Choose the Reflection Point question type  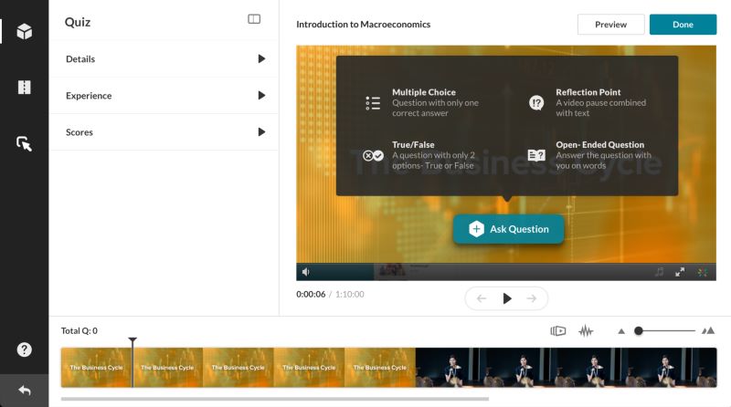(x=588, y=102)
